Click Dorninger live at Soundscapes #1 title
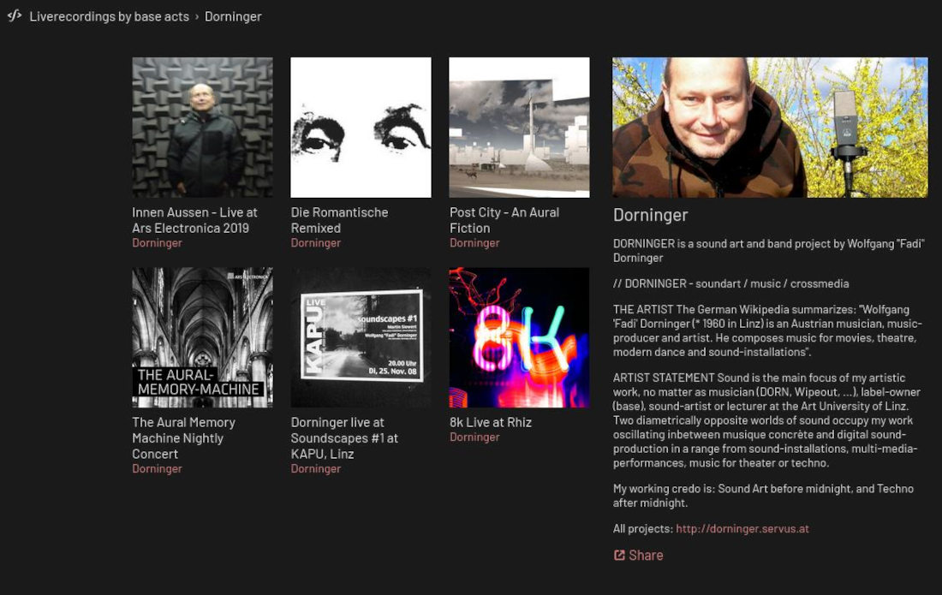Image resolution: width=942 pixels, height=595 pixels. tap(344, 438)
